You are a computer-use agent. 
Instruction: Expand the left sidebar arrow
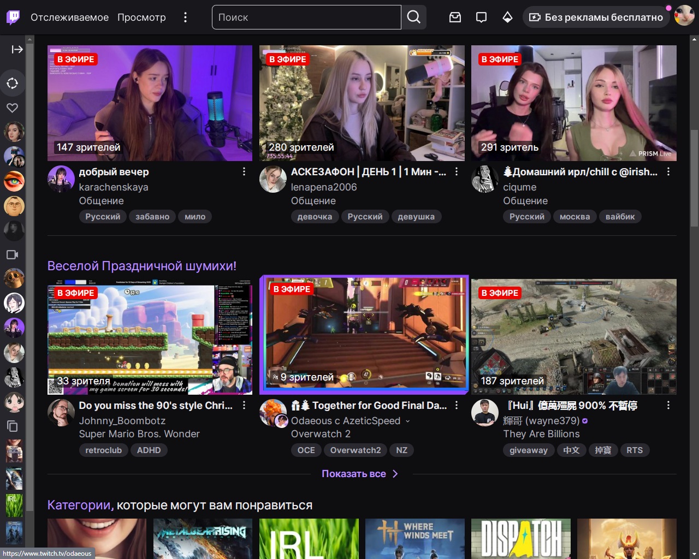[x=17, y=50]
